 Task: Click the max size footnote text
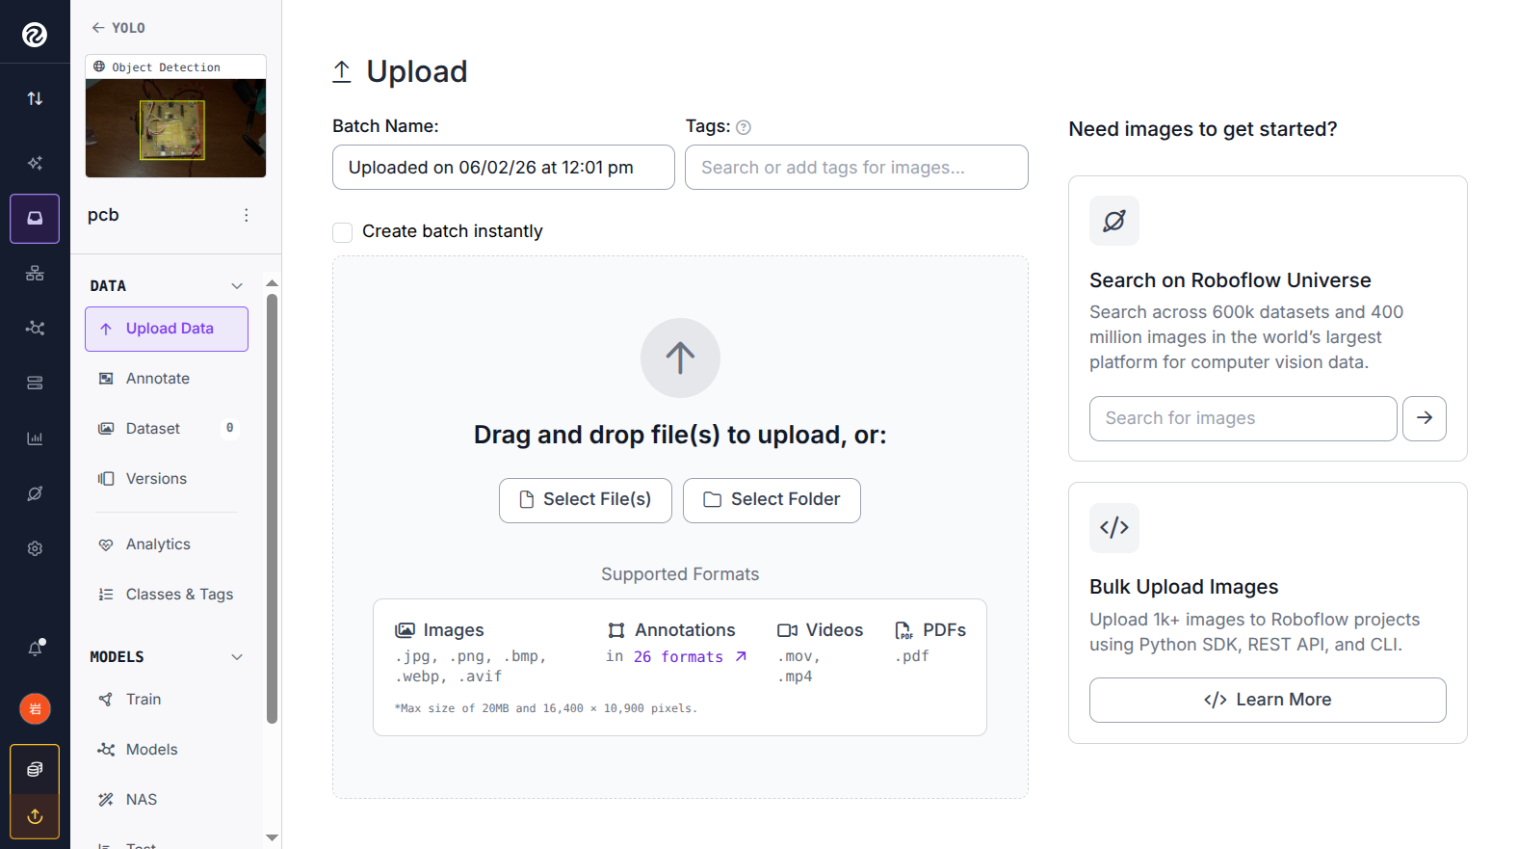(545, 708)
